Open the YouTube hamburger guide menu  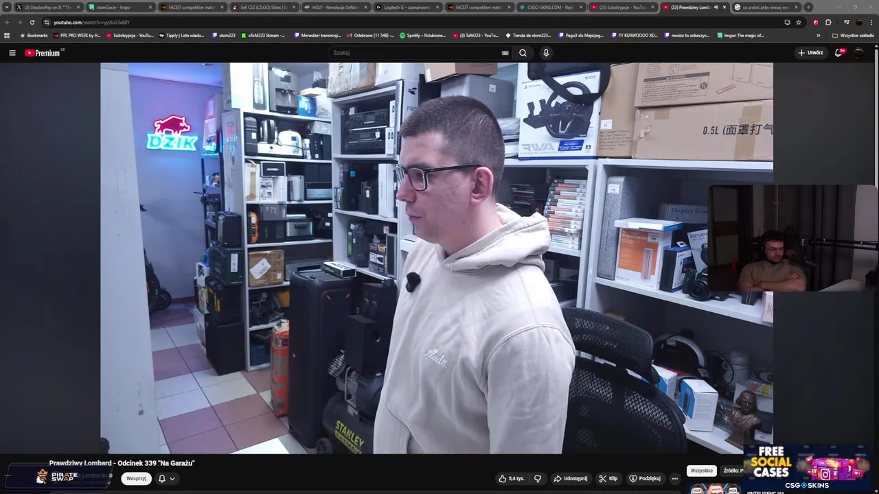(x=12, y=53)
